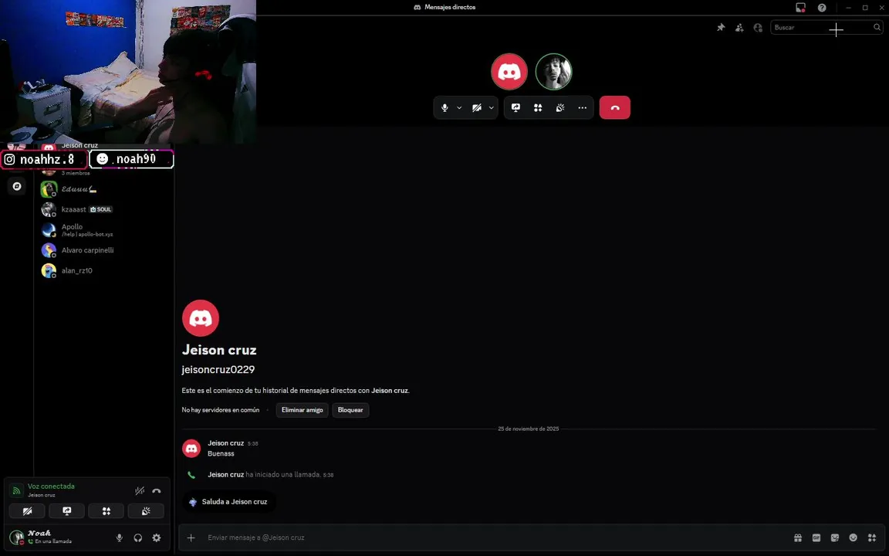Image resolution: width=889 pixels, height=556 pixels.
Task: Open the soundboard from call controls
Action: click(560, 108)
